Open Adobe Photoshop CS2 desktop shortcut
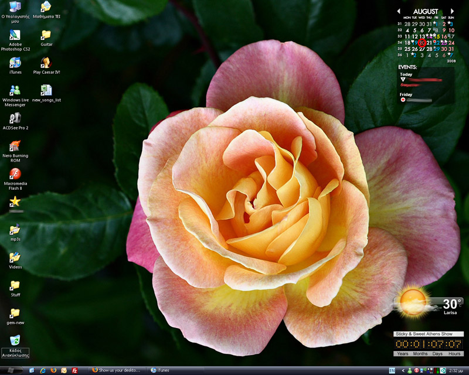 point(15,35)
